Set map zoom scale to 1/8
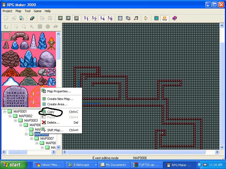 110,18
